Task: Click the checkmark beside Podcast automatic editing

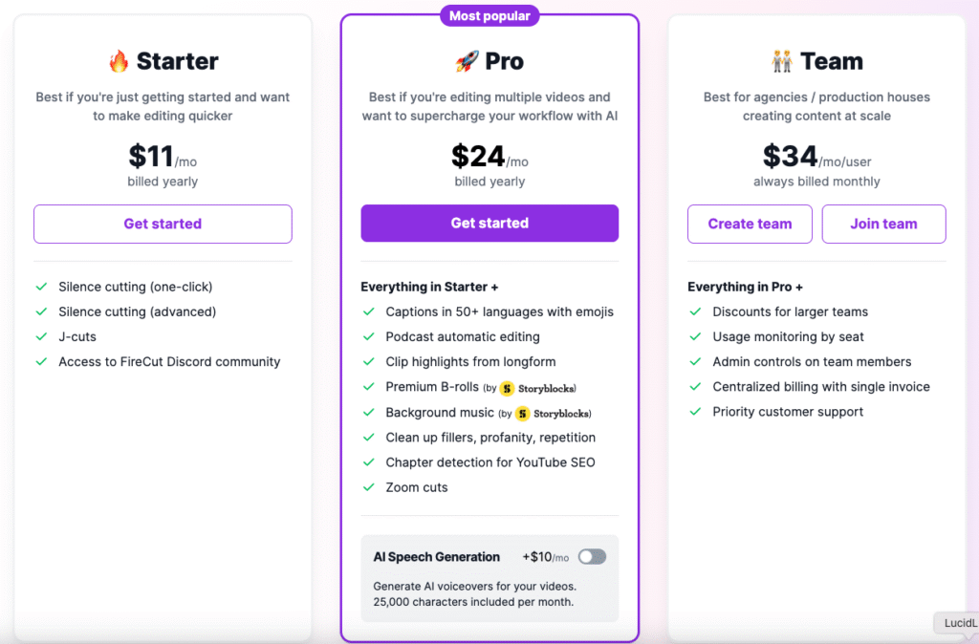Action: point(368,337)
